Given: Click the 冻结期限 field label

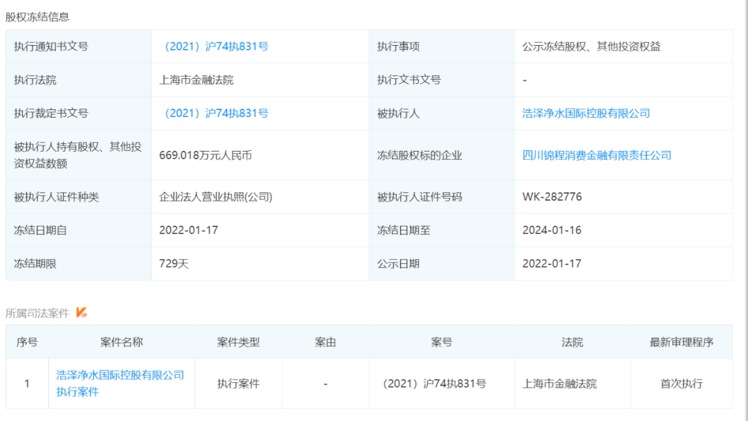Looking at the screenshot, I should click(35, 263).
